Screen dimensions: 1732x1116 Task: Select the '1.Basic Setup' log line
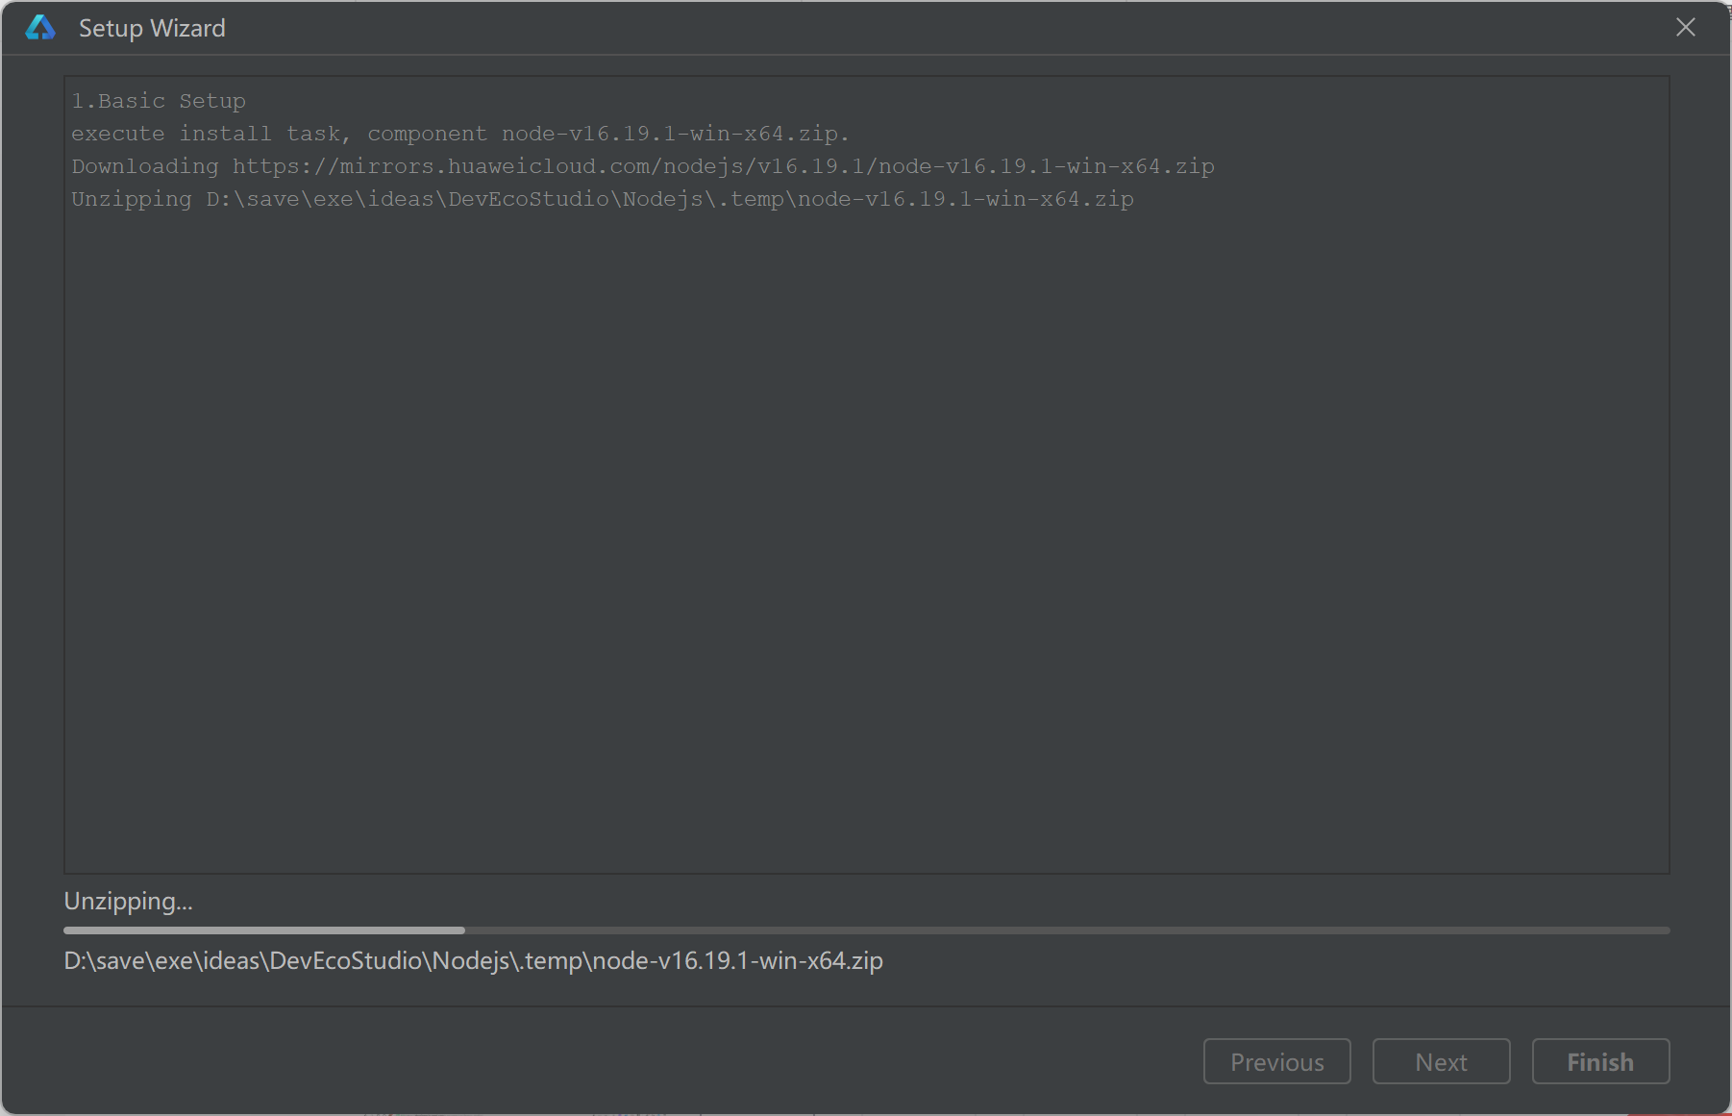pos(159,101)
